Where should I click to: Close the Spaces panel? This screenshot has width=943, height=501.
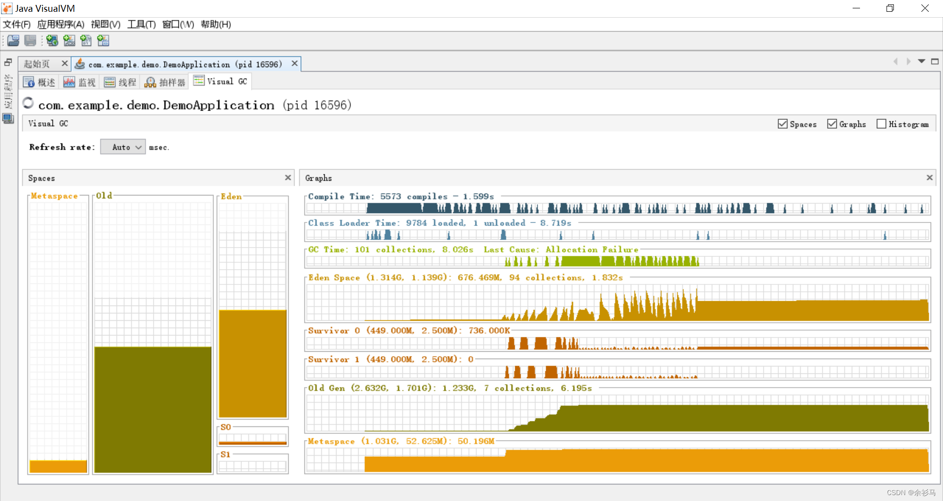click(x=288, y=178)
